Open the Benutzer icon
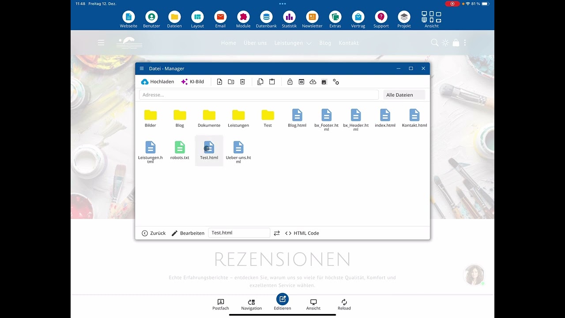This screenshot has width=565, height=318. (151, 20)
